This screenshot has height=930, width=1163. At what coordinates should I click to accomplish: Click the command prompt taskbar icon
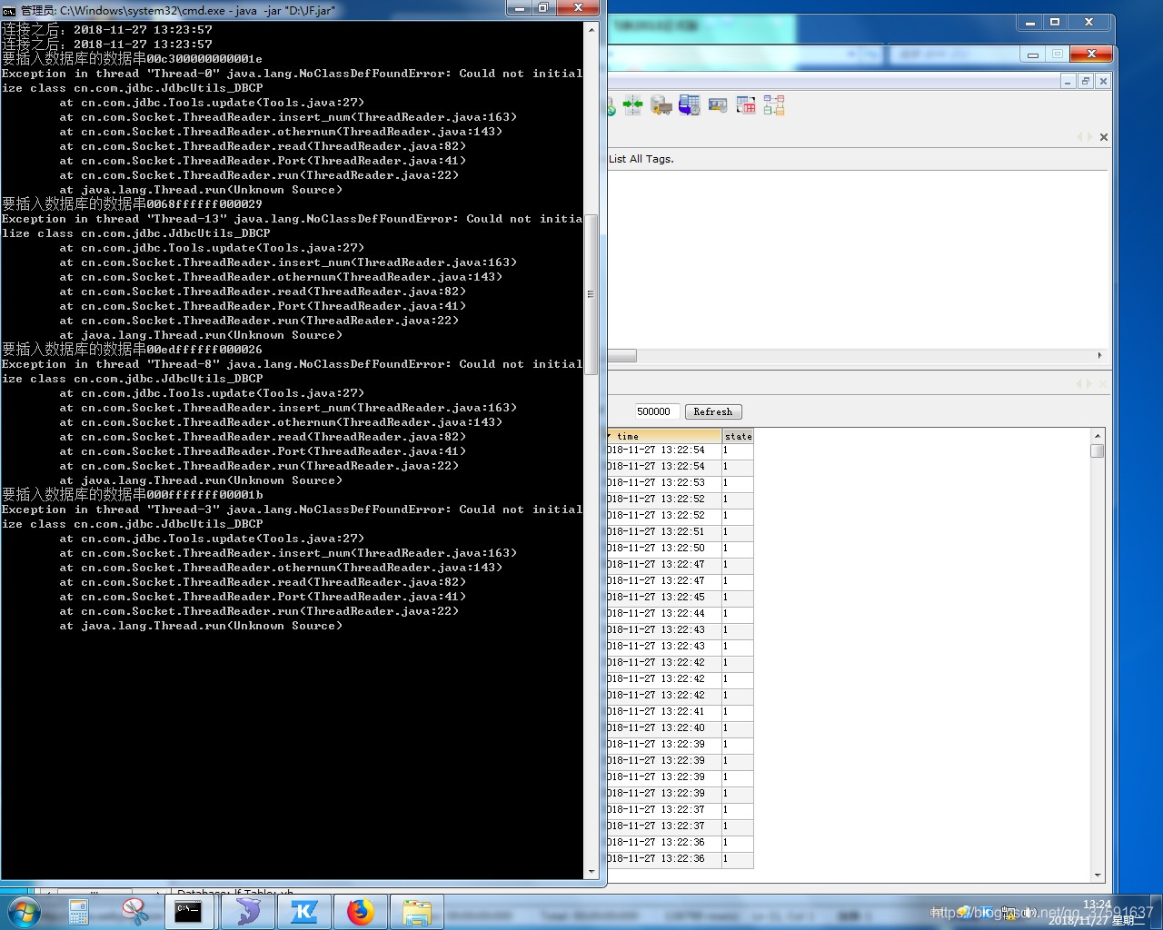(x=190, y=912)
